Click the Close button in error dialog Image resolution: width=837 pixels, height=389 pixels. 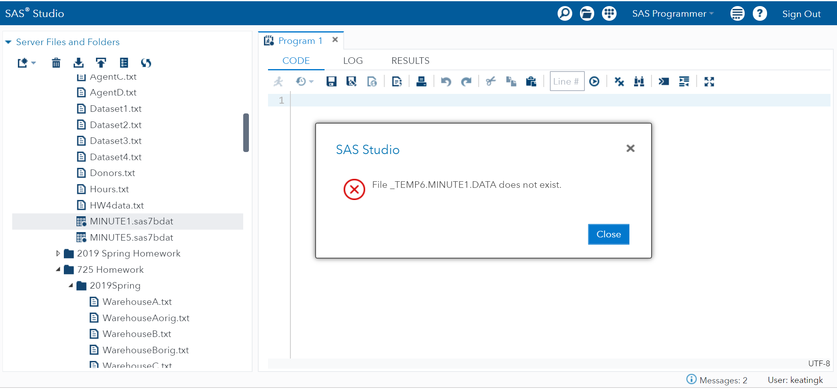[608, 234]
